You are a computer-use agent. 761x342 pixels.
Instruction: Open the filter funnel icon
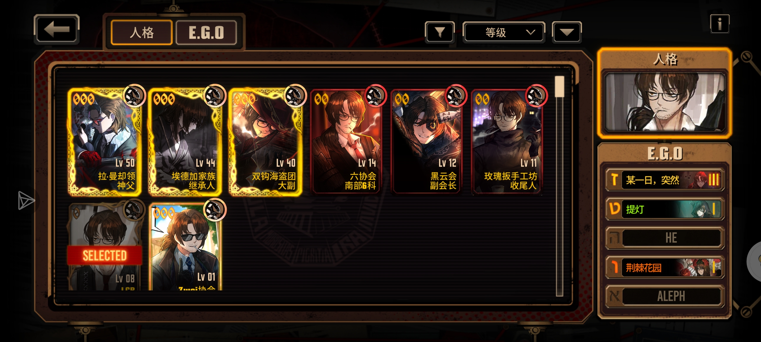click(440, 32)
